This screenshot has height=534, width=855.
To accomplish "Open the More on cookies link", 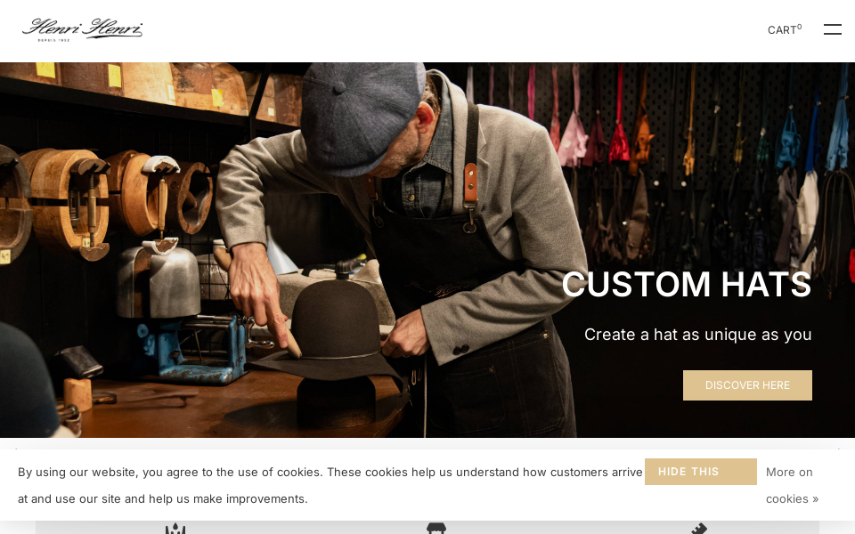I will click(792, 485).
